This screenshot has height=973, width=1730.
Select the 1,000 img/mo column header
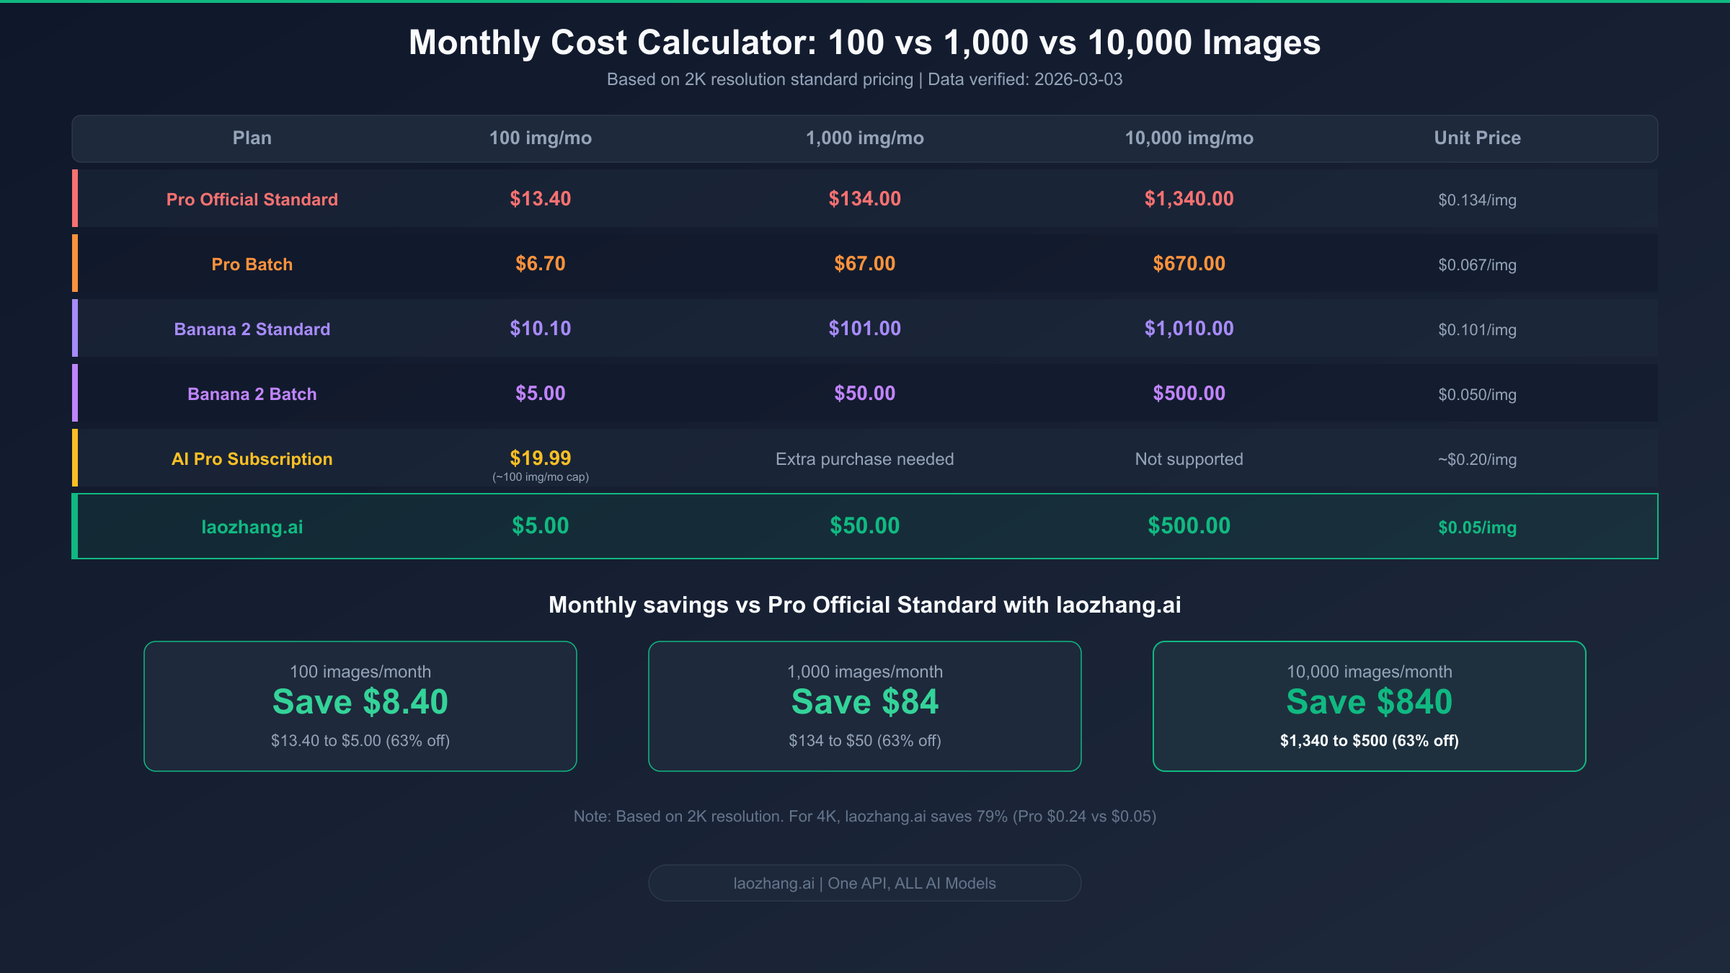pyautogui.click(x=865, y=138)
